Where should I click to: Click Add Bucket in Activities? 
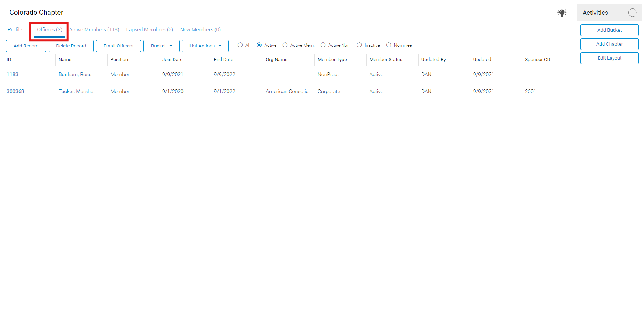pos(610,30)
